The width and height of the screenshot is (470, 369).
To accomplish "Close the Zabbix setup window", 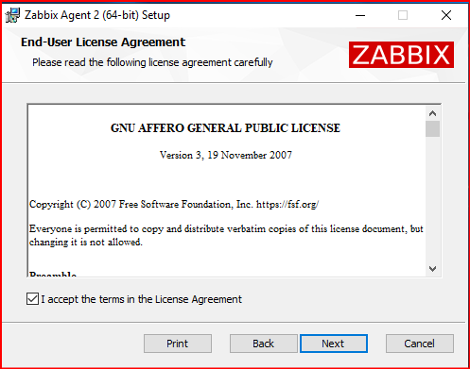I will (446, 15).
